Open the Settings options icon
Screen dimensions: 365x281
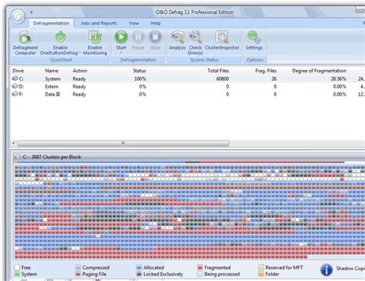click(x=253, y=37)
